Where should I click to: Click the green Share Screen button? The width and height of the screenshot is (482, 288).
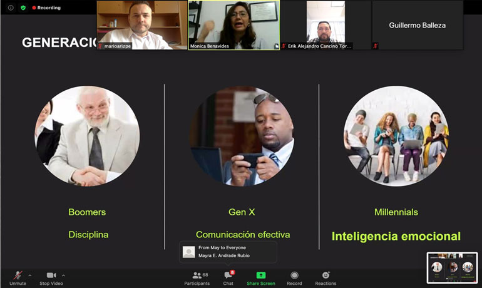pos(260,278)
